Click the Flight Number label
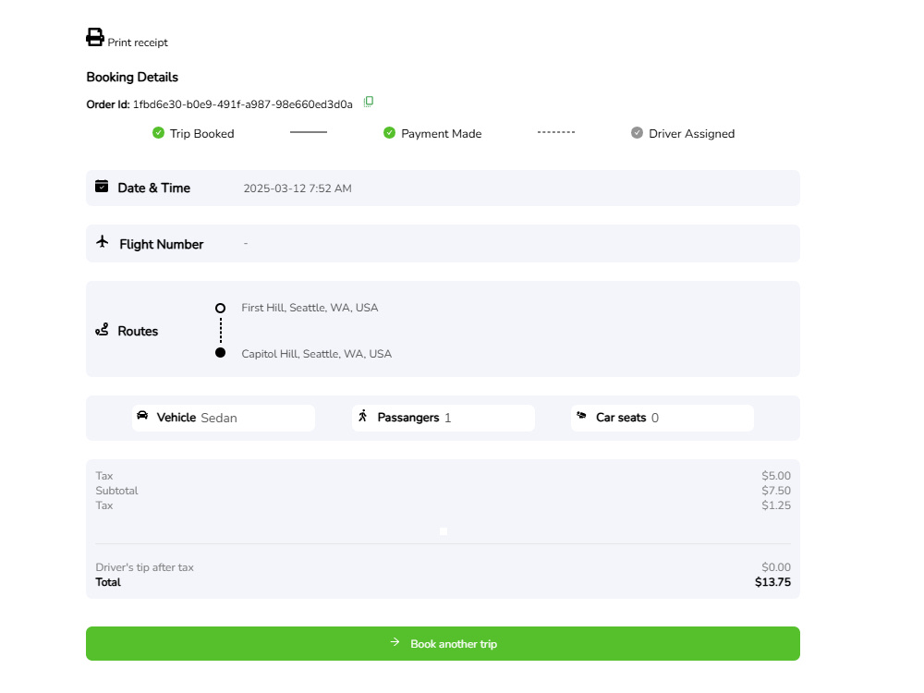 162,245
